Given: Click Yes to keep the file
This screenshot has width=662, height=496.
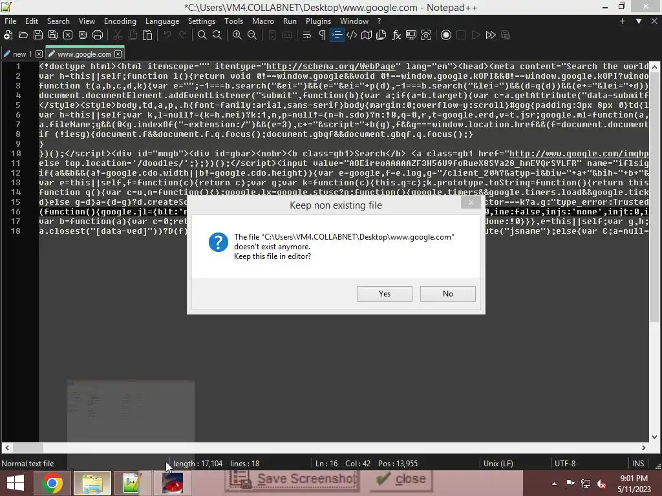Looking at the screenshot, I should tap(384, 294).
